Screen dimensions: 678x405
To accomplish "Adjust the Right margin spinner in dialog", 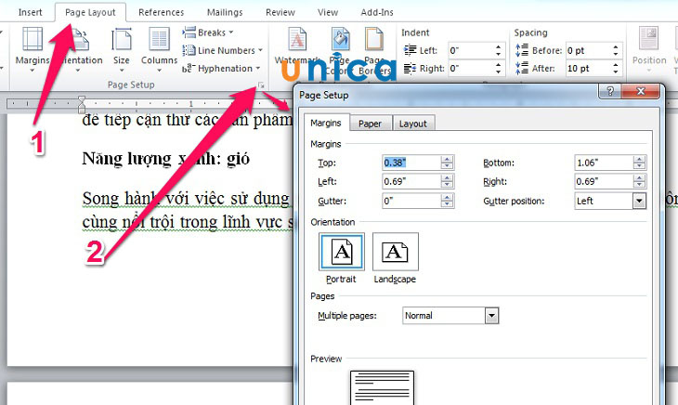I will (x=639, y=181).
